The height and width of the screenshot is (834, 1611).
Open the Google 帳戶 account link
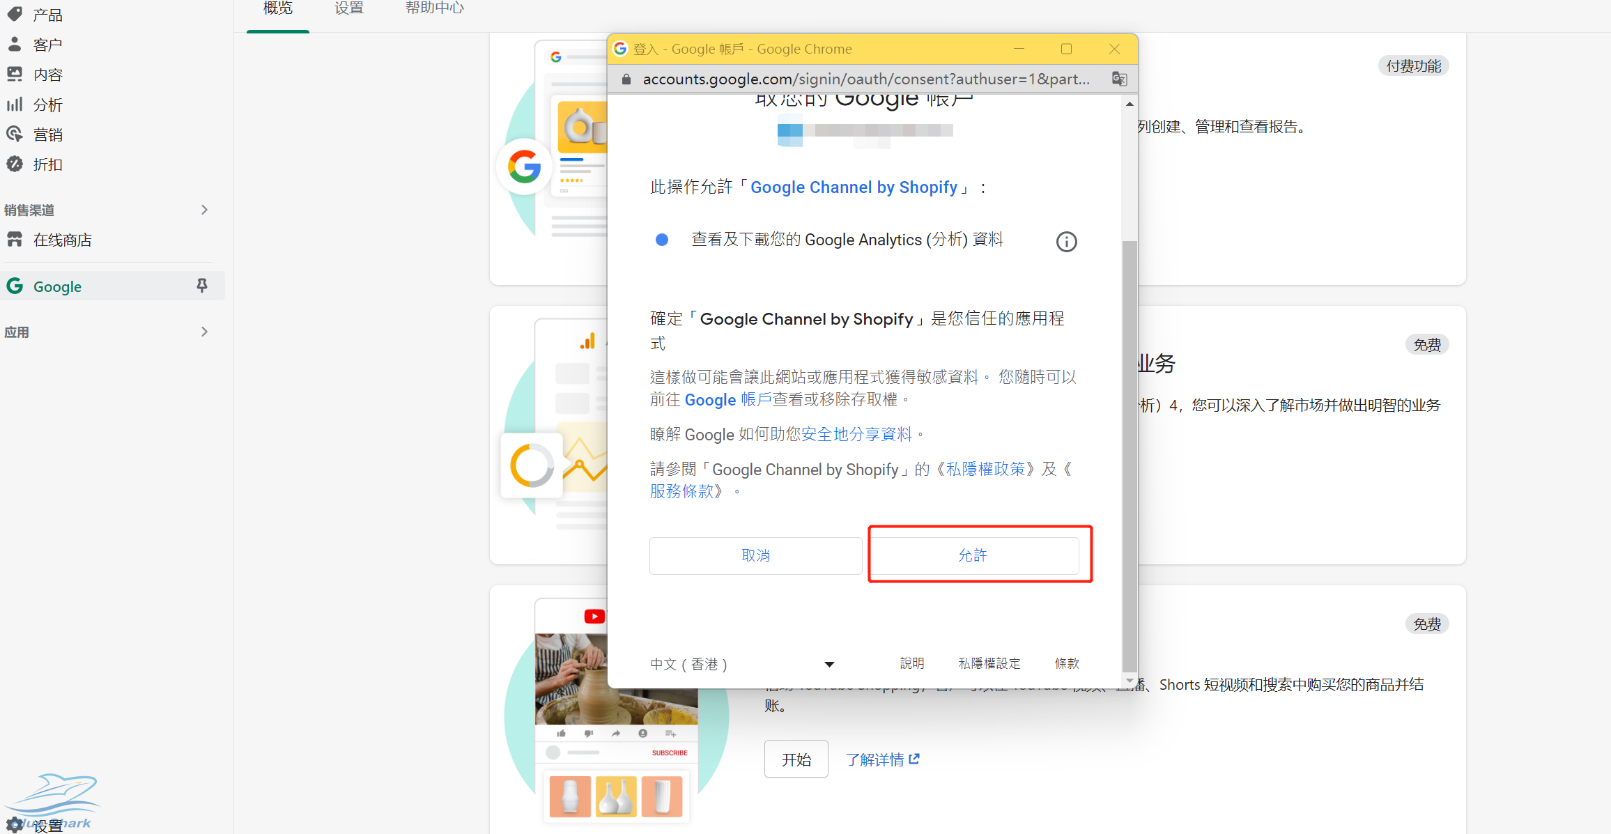pyautogui.click(x=728, y=399)
